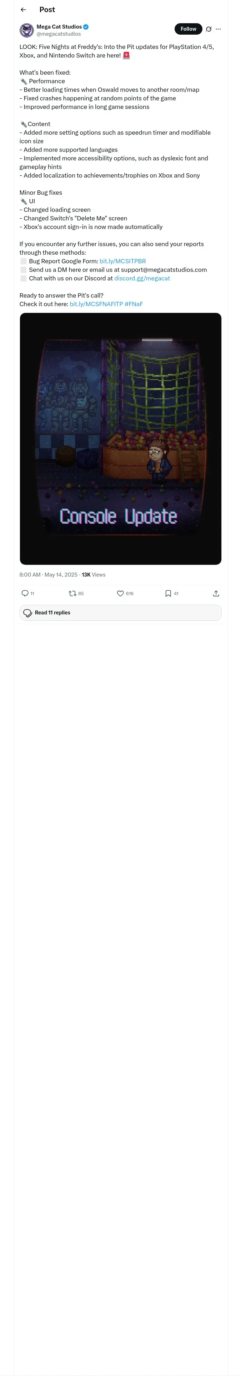Open the share upload icon
Image resolution: width=241 pixels, height=1376 pixels.
point(216,593)
